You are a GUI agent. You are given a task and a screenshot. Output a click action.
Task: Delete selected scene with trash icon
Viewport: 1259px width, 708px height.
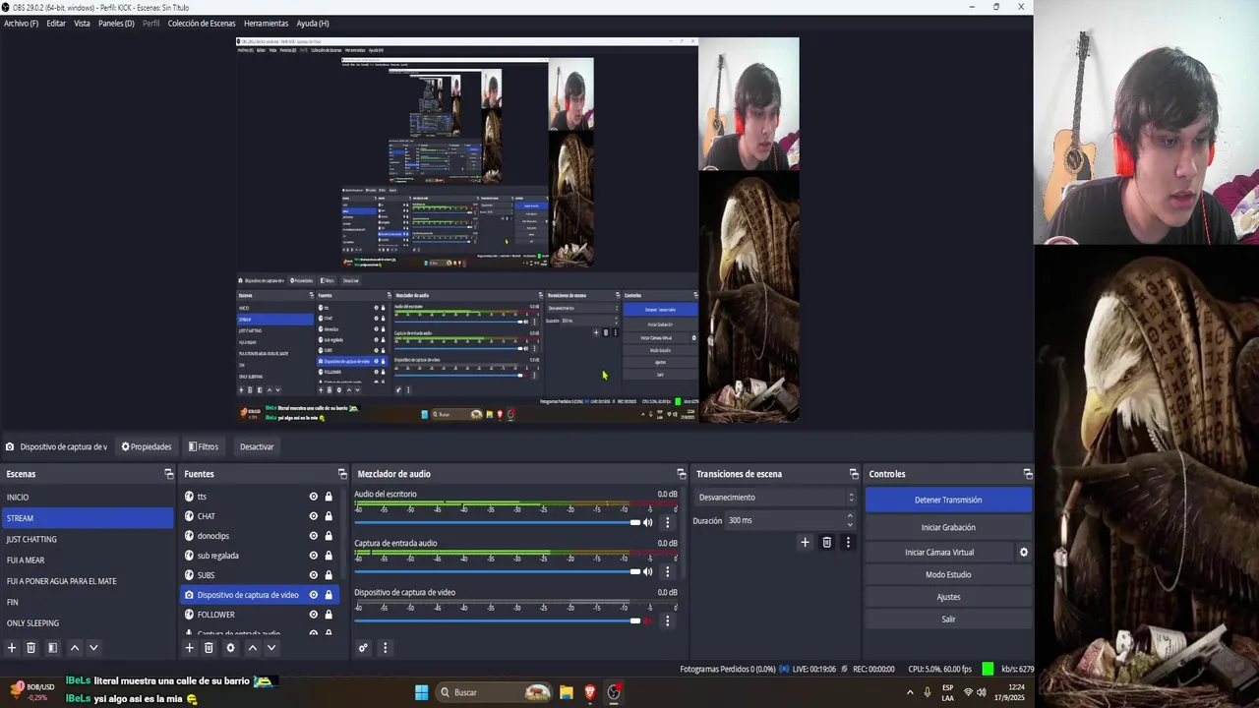coord(30,648)
